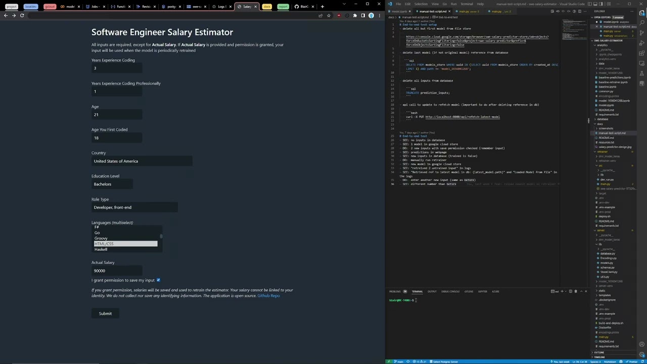Open terminal launch profile dropdown arrow
The image size is (647, 364).
[566, 291]
